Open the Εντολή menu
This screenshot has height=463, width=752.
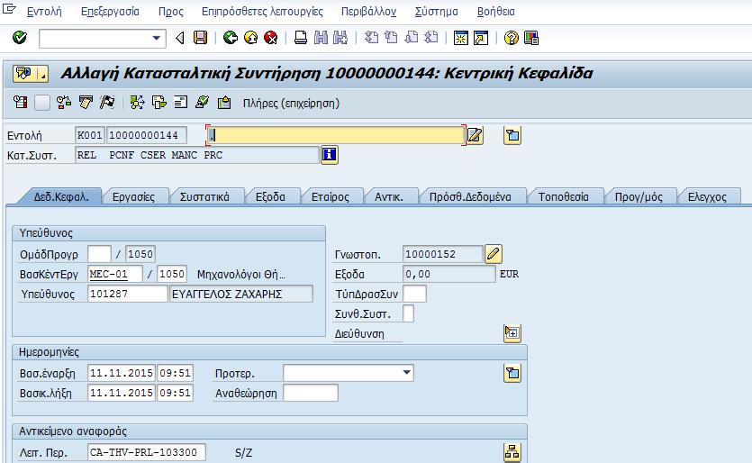[44, 11]
